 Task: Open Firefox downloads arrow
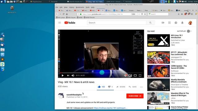pyautogui.click(x=179, y=14)
